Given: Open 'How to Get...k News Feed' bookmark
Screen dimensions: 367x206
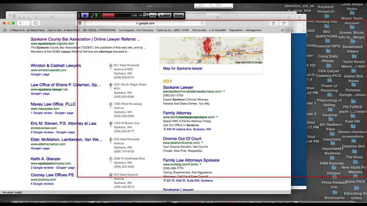Looking at the screenshot, I should [x=63, y=30].
